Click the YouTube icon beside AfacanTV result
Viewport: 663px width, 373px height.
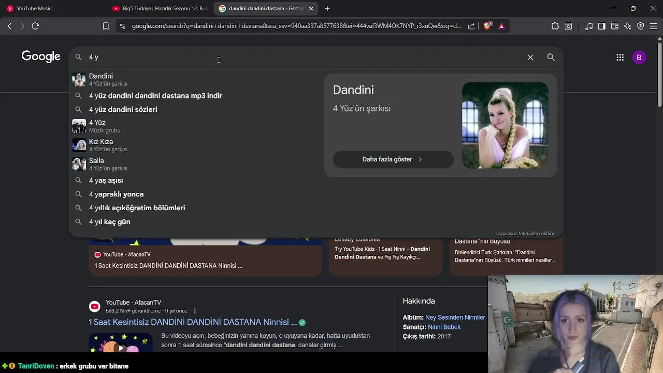tap(94, 307)
